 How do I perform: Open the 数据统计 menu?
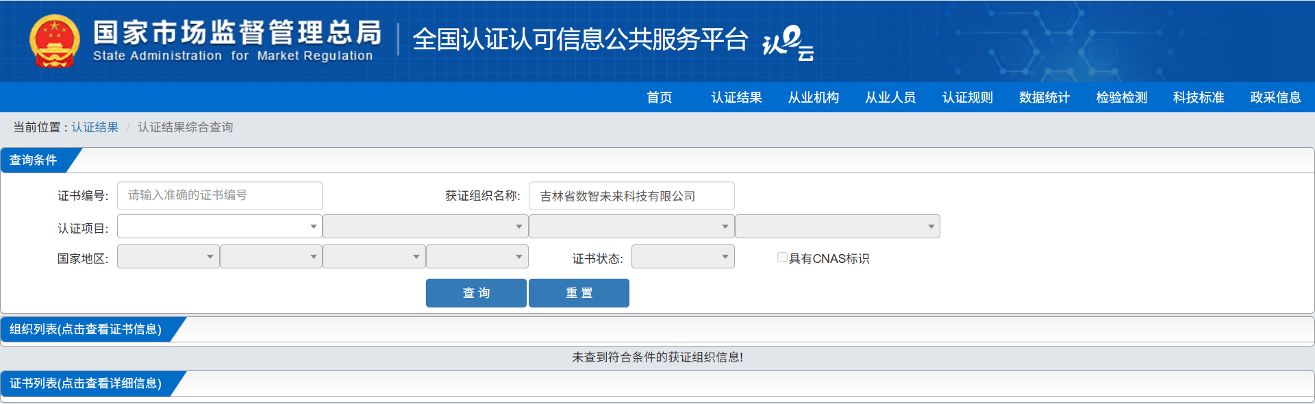[x=1044, y=97]
